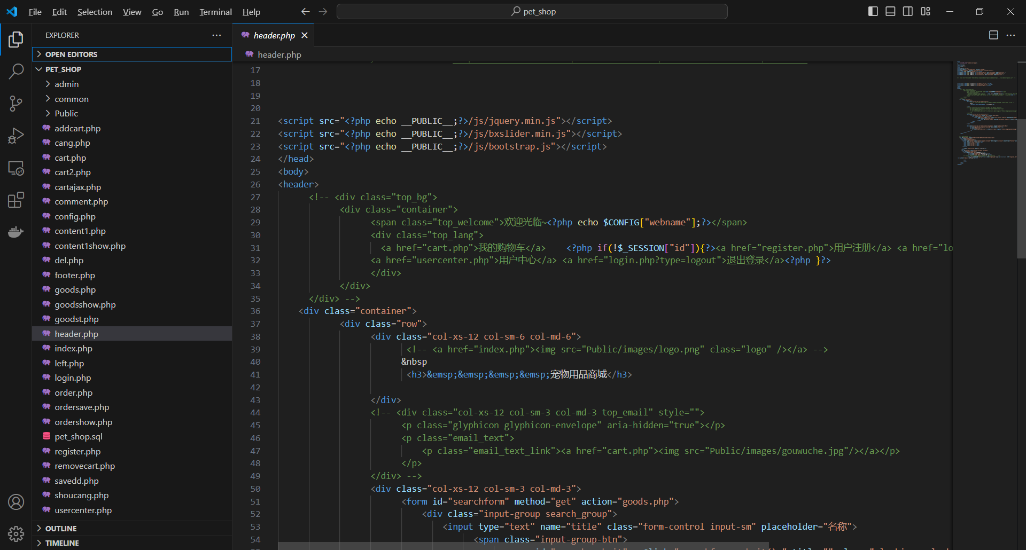This screenshot has height=550, width=1026.
Task: Open Customize Layout icon
Action: click(x=926, y=12)
